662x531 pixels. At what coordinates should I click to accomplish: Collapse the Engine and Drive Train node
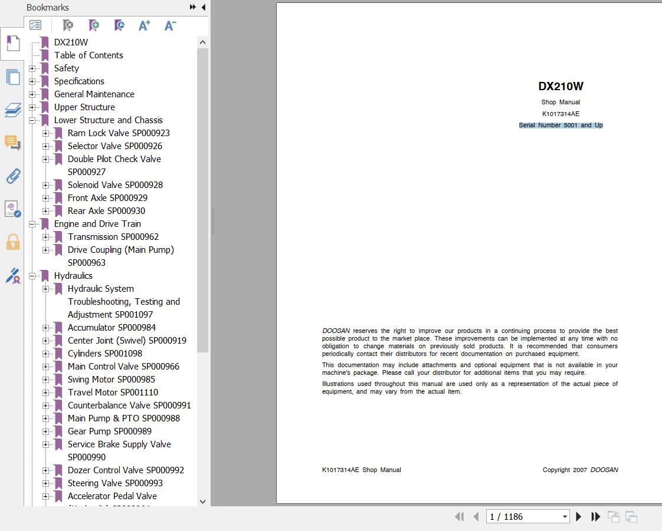click(x=32, y=224)
